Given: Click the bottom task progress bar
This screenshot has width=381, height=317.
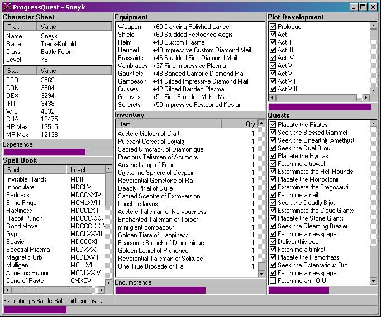Looking at the screenshot, I should [x=190, y=310].
